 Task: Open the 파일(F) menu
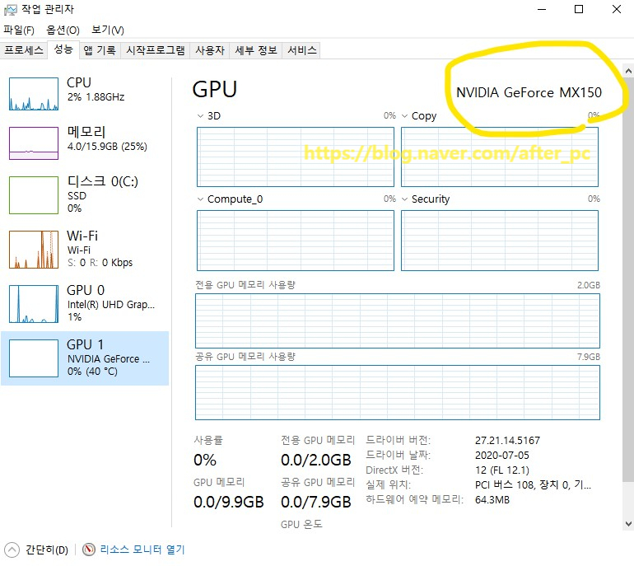coord(19,30)
